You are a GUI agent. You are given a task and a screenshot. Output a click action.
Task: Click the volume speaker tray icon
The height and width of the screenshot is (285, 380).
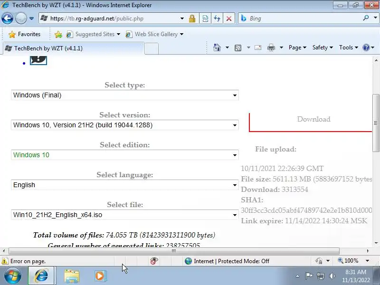[x=332, y=276]
